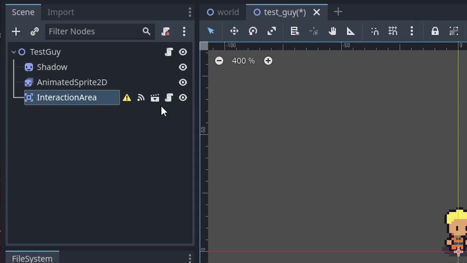This screenshot has width=467, height=263.
Task: Open InteractionArea scene in editor icon
Action: [x=155, y=98]
